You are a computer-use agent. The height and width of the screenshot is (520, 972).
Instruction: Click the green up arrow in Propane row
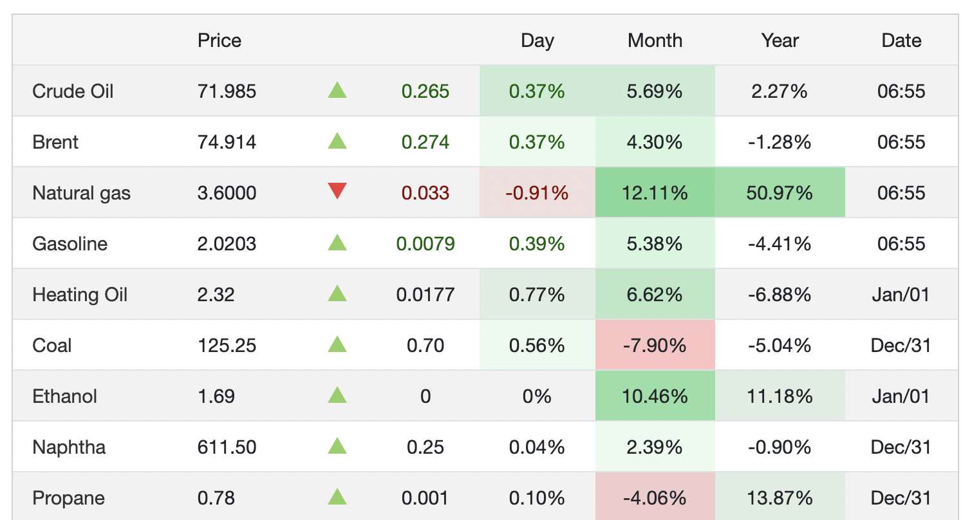(337, 496)
